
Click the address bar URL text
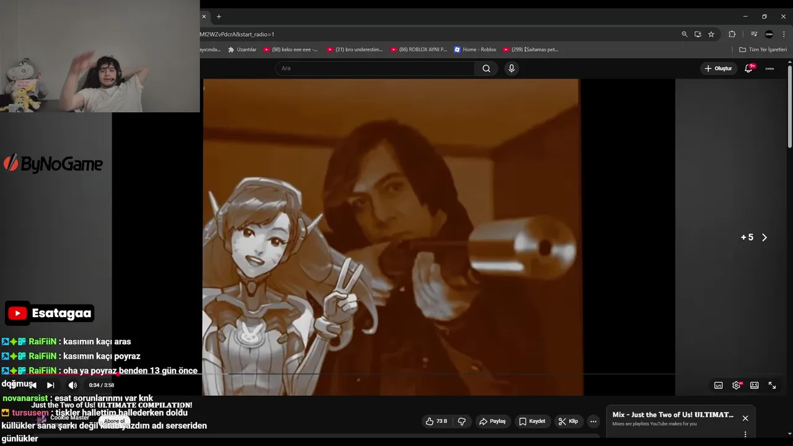pyautogui.click(x=237, y=34)
